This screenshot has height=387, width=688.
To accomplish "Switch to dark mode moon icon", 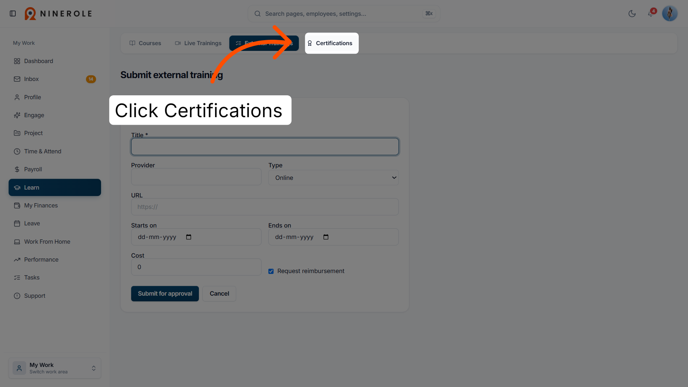I will [632, 14].
